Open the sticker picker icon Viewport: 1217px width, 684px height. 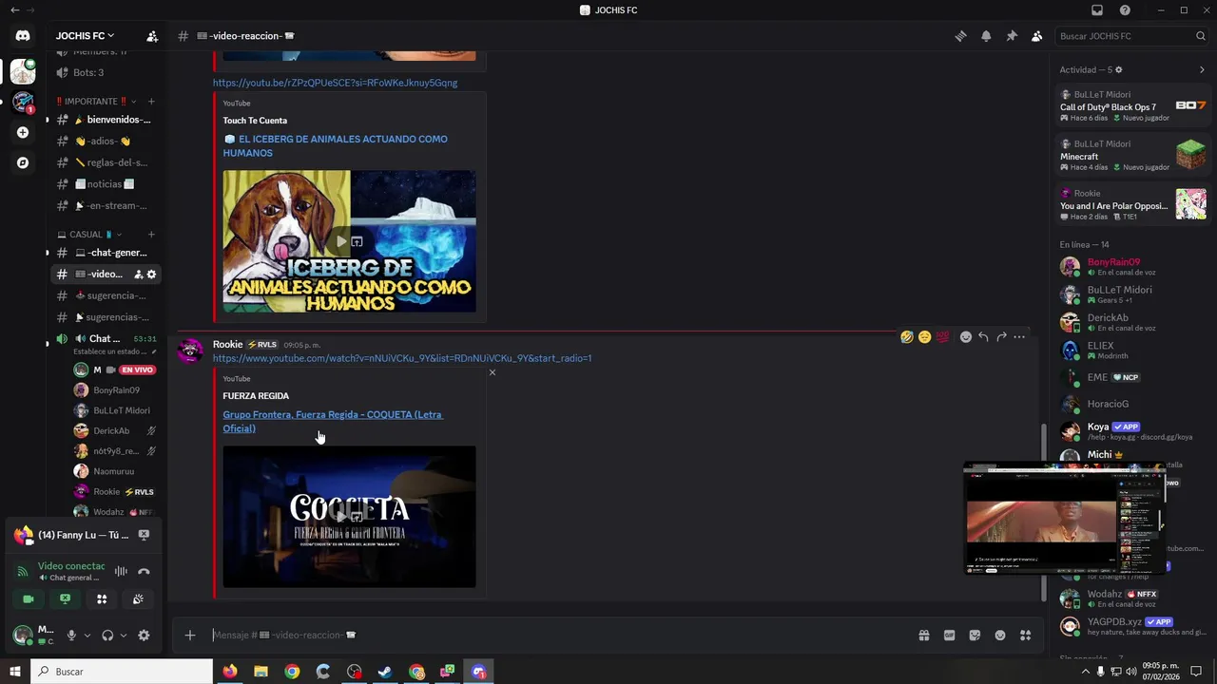click(x=975, y=636)
